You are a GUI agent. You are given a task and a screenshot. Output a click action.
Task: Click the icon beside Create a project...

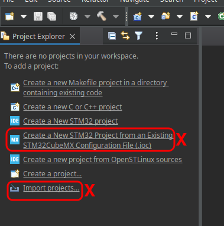15,174
